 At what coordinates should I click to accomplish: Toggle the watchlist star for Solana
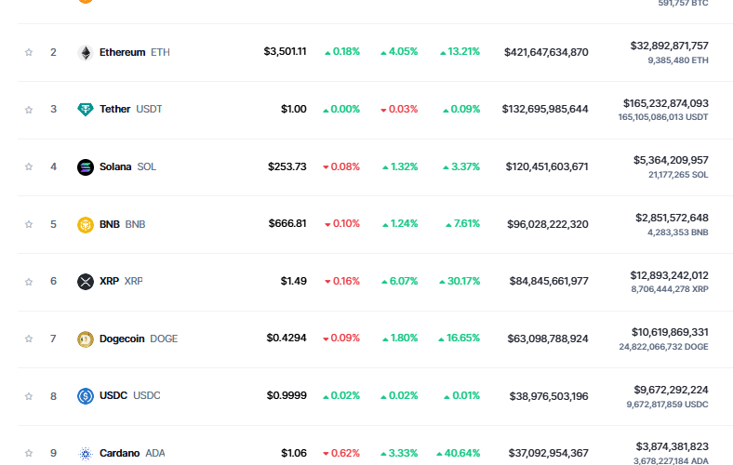[29, 166]
